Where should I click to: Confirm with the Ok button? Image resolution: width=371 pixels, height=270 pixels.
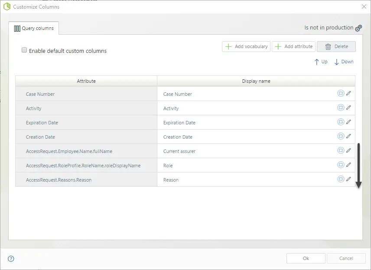click(x=306, y=258)
